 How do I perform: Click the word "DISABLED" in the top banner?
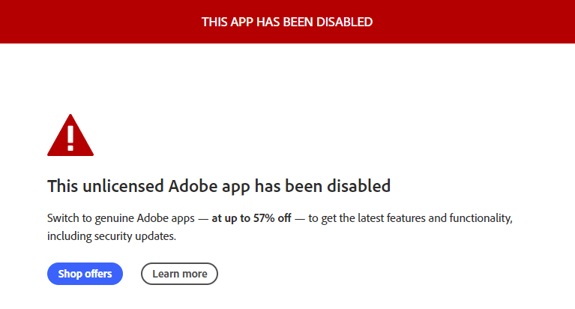click(x=344, y=22)
